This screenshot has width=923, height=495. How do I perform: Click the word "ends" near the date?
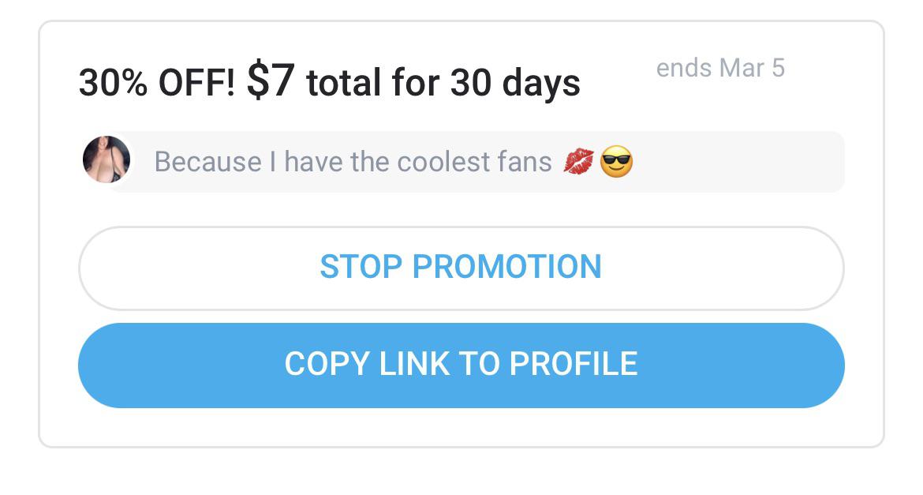click(684, 69)
